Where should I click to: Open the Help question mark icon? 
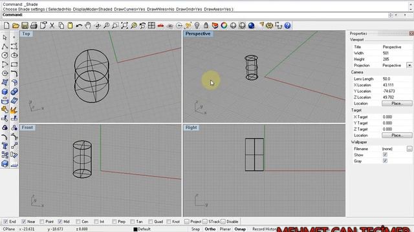(x=287, y=26)
